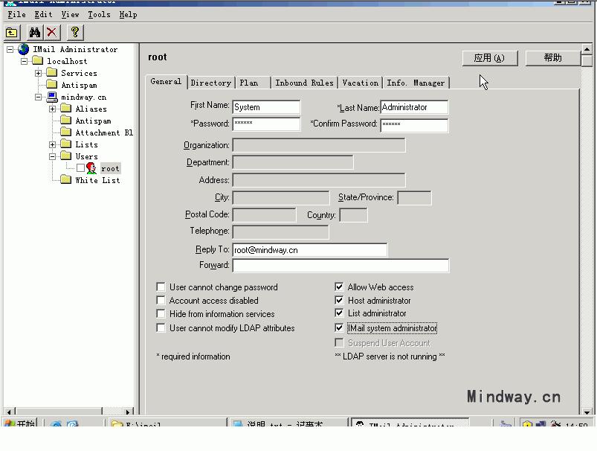Select the Users folder icon
This screenshot has width=597, height=451.
coord(66,156)
